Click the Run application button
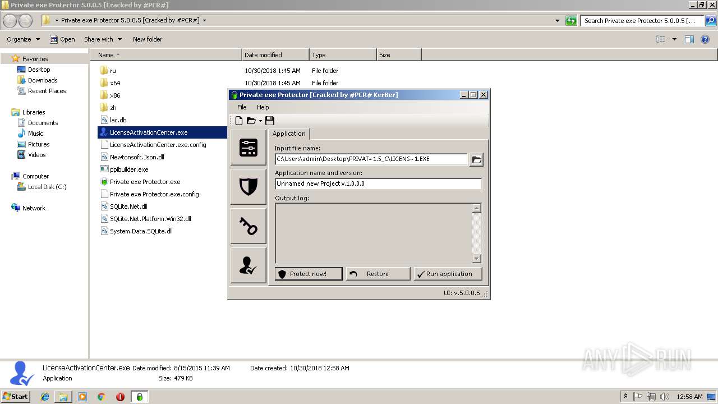Viewport: 718px width, 404px height. 448,274
